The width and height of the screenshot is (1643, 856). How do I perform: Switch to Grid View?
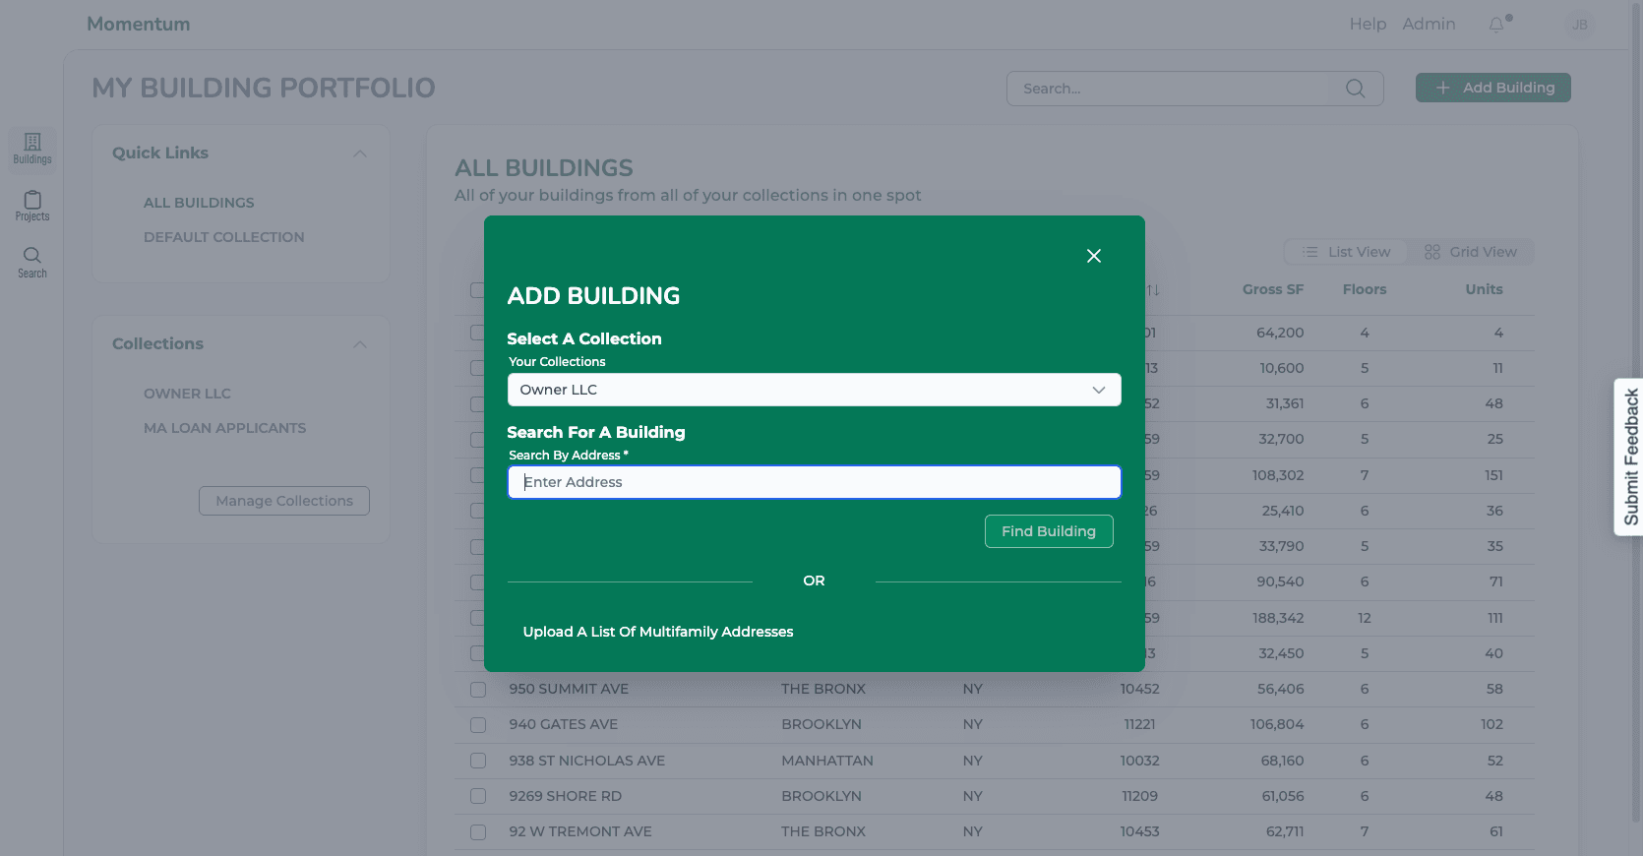click(1471, 252)
